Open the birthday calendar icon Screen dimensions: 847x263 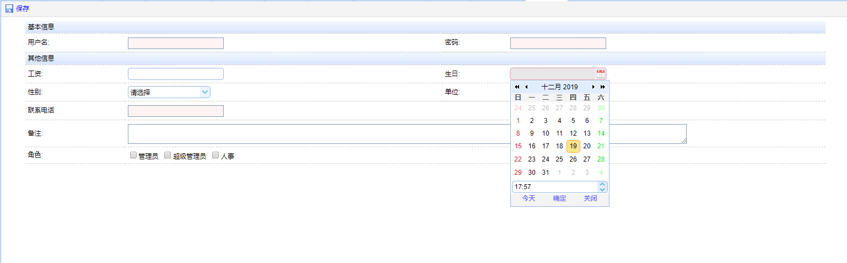601,74
